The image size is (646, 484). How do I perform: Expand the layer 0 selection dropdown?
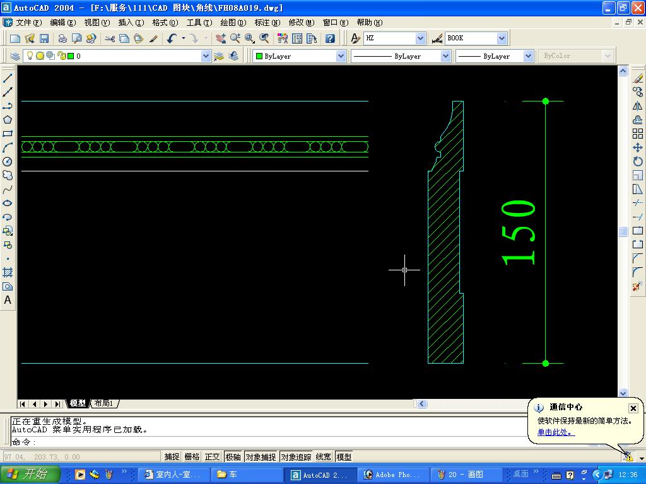tap(206, 56)
